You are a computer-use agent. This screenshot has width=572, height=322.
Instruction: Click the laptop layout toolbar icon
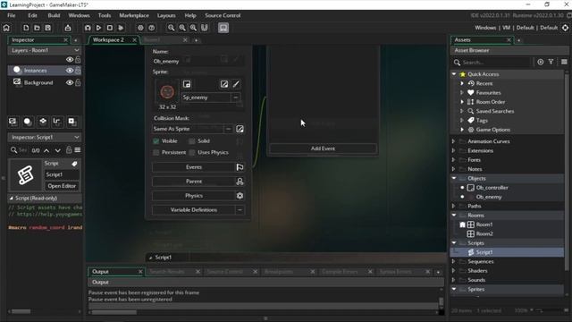point(223,28)
